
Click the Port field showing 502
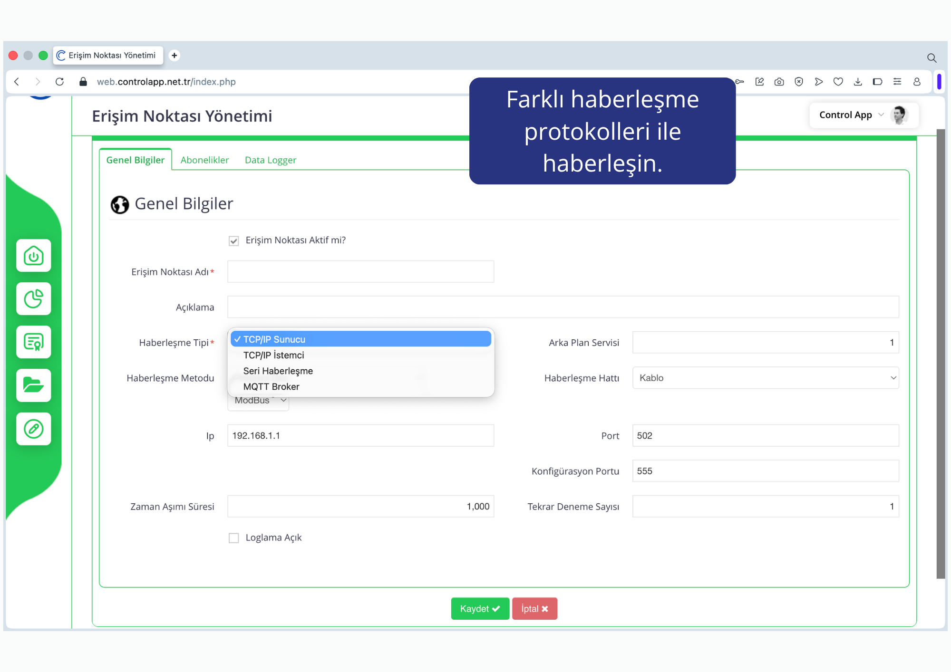(x=766, y=435)
